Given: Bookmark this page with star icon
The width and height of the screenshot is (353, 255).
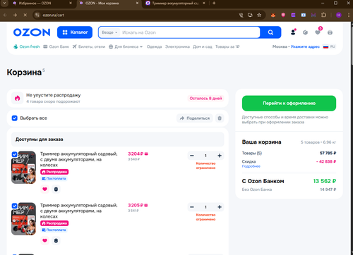Looking at the screenshot, I should point(259,15).
